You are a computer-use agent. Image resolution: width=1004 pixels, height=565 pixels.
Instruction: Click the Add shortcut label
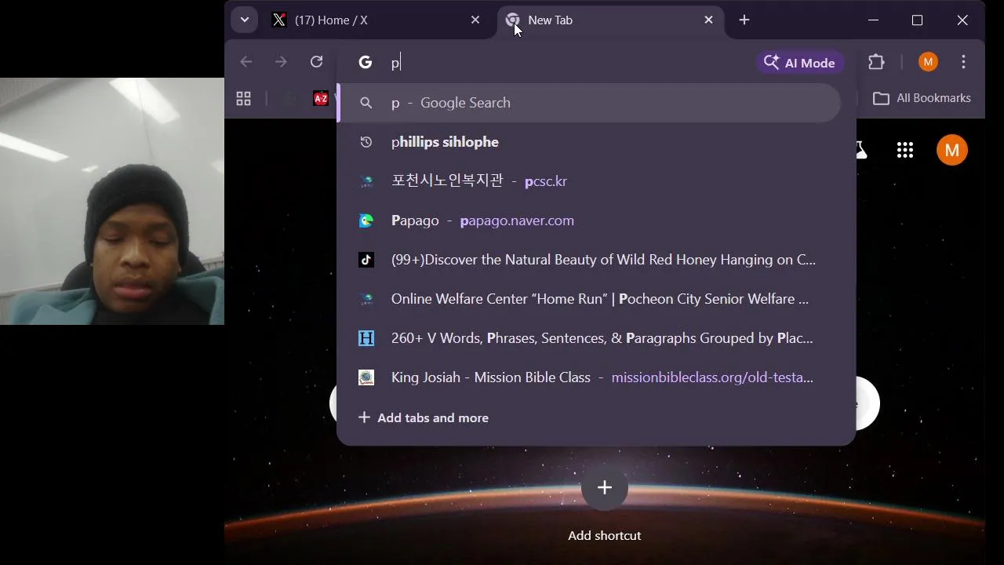604,536
